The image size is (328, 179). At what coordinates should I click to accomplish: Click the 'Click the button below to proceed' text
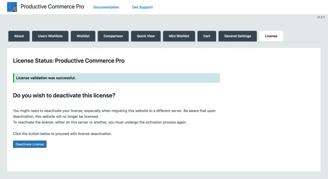coord(63,134)
